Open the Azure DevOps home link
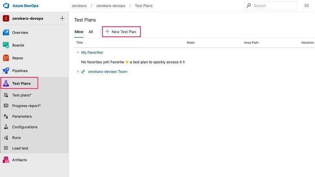Screen dimensions: 315x177 25,6
